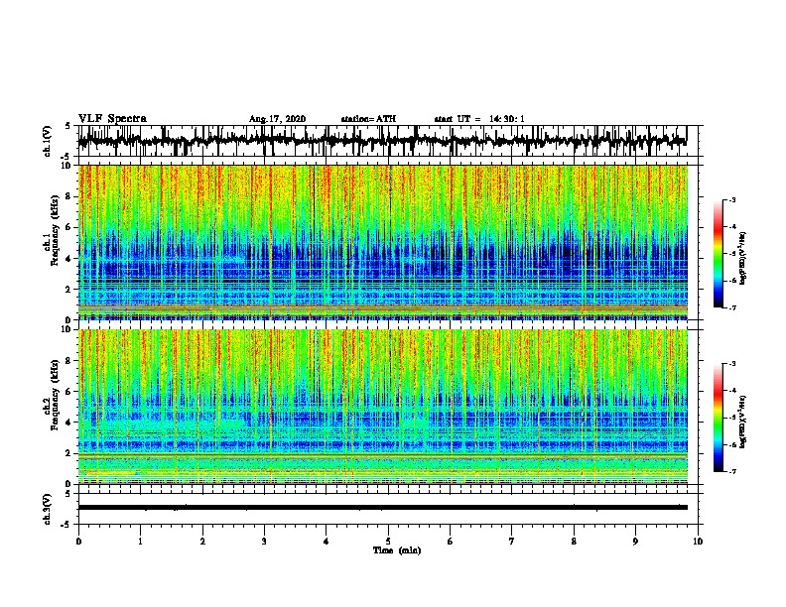Screen dimensions: 786x607
Task: Click the ch.2 spectrogram panel
Action: click(383, 407)
